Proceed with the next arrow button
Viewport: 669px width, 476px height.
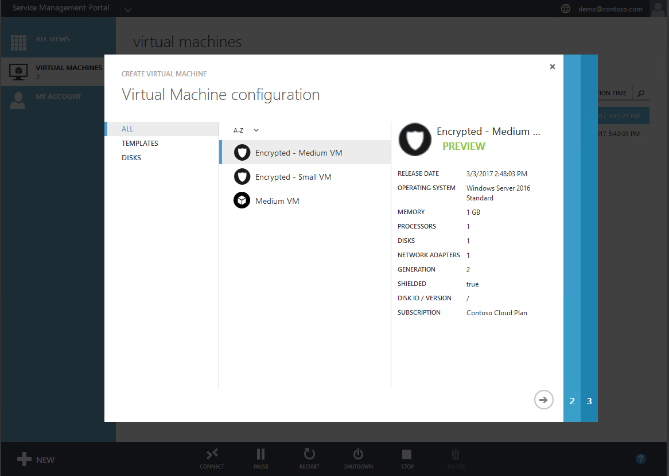tap(543, 400)
